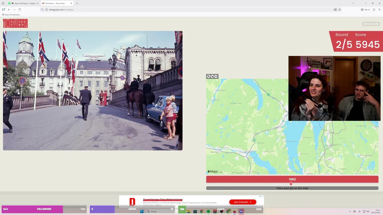Click the Apple Maps Legal link

point(221,172)
